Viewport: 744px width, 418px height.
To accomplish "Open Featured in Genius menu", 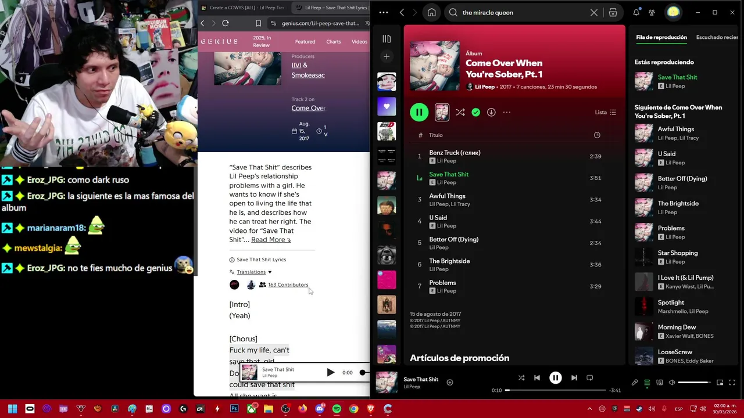I will 305,42.
